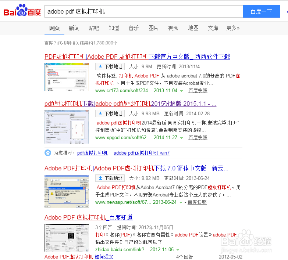Open the Adobe PDF 虚拟打印机_百度知道 result title
Viewport: 288px width, 260px height.
point(89,217)
